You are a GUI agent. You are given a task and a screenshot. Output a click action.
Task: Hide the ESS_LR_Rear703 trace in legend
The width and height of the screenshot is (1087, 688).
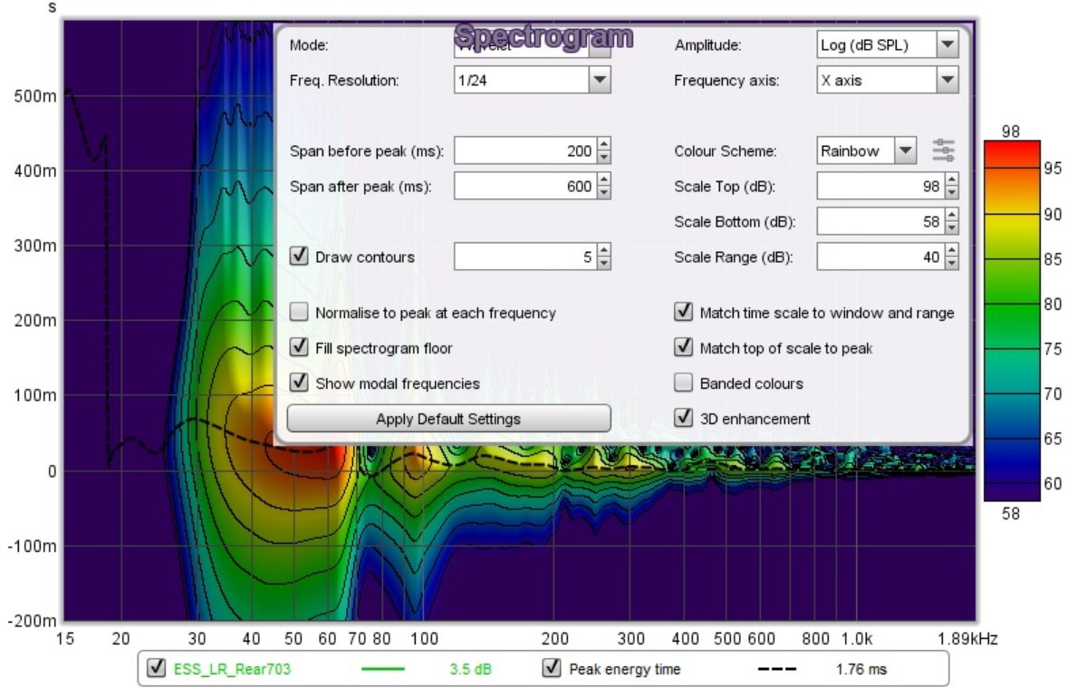(x=157, y=670)
